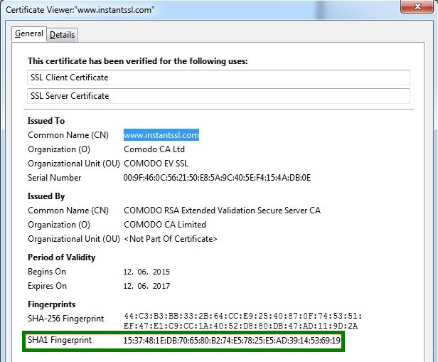Screen dimensions: 438x362
Task: Select COMODO RSA Extended Validation Secure Server CA
Action: [222, 211]
